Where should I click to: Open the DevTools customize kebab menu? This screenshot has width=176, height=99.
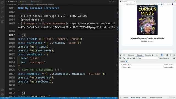(171, 55)
